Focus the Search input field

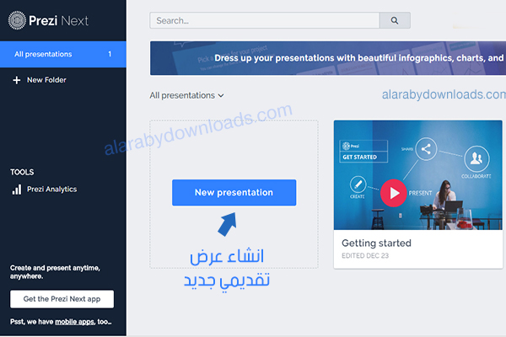pos(265,20)
